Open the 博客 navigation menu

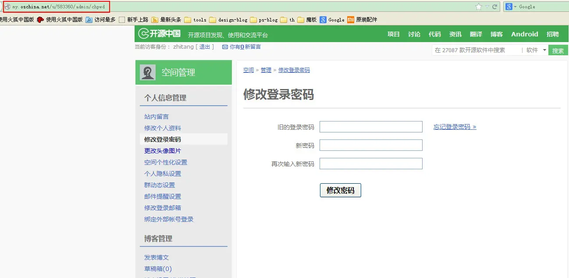click(x=497, y=34)
